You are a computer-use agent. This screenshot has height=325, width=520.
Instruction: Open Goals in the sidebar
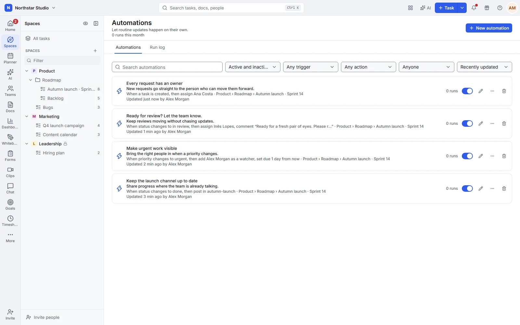(10, 204)
